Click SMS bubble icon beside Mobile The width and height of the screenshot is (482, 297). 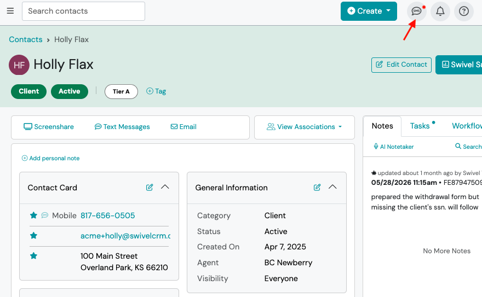(x=45, y=215)
